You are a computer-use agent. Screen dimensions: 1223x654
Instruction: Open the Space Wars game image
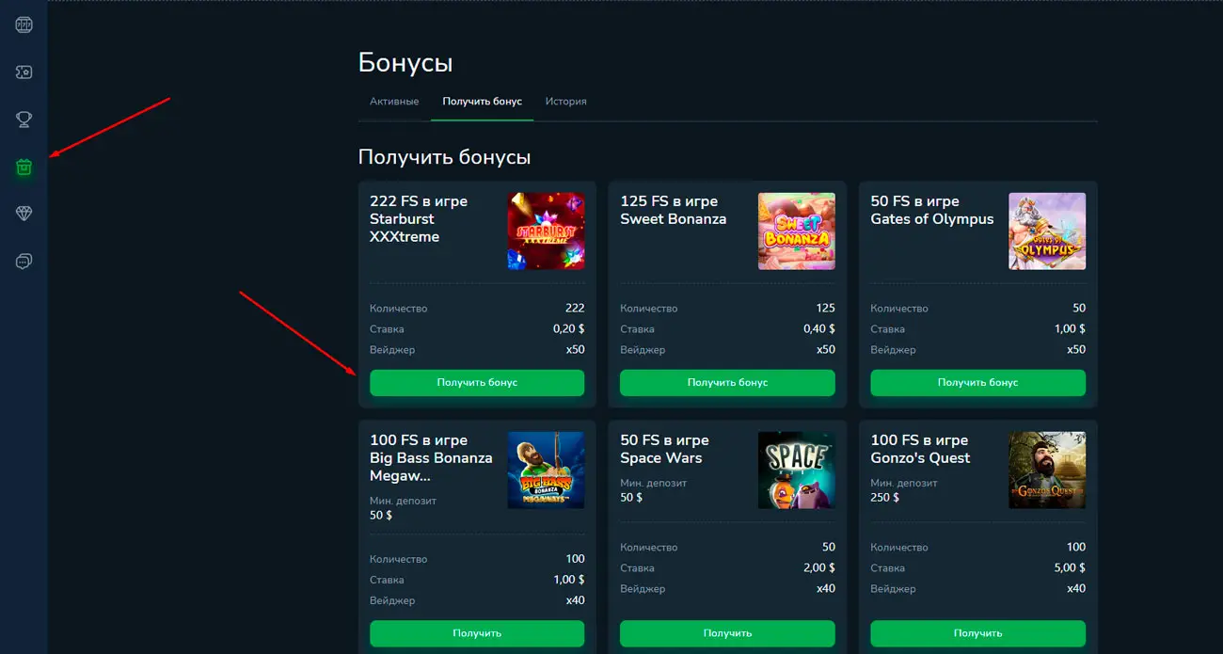tap(796, 470)
